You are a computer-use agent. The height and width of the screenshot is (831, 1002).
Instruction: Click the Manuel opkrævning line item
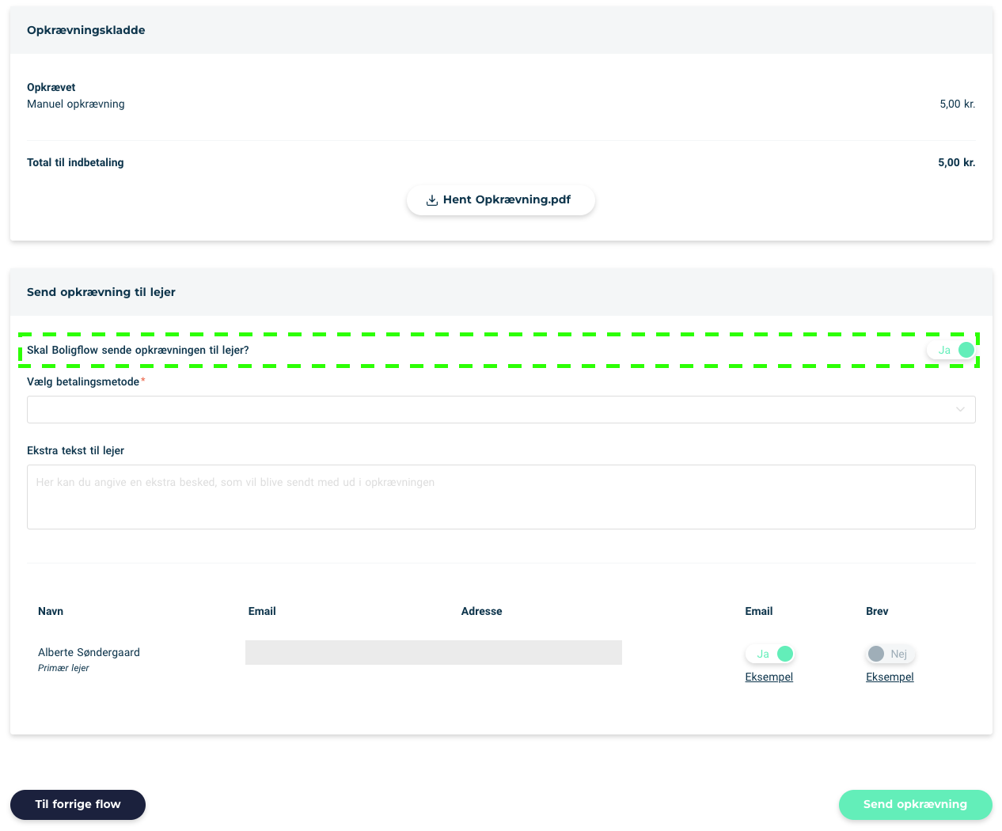[76, 104]
